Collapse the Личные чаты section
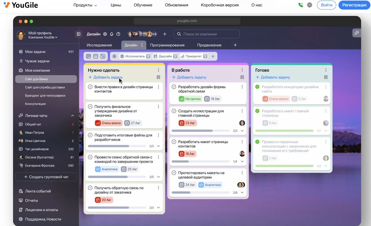371x226 pixels. [x=73, y=115]
